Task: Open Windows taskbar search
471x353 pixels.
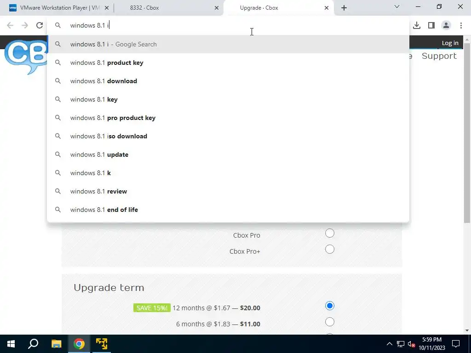Action: click(33, 344)
